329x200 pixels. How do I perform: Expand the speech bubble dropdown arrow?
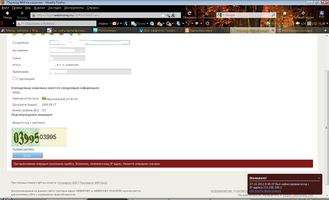point(201,23)
